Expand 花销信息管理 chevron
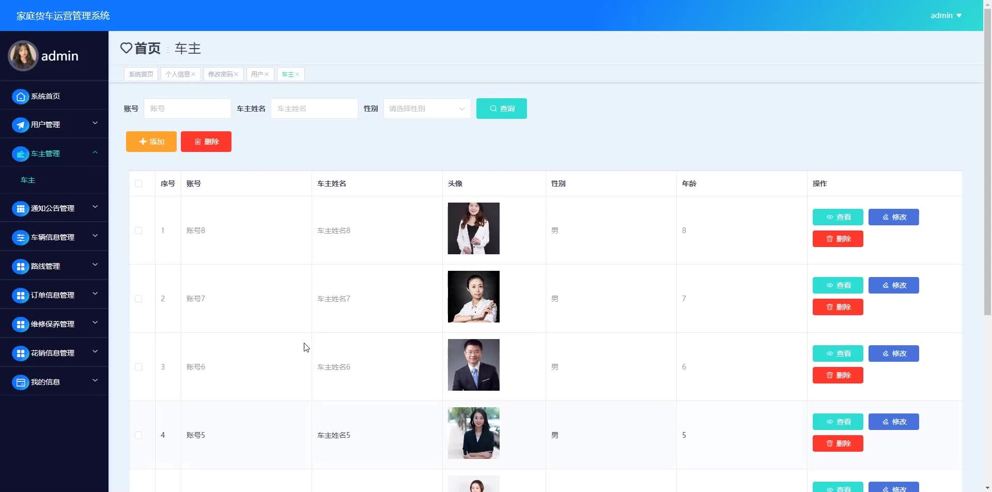 (95, 351)
